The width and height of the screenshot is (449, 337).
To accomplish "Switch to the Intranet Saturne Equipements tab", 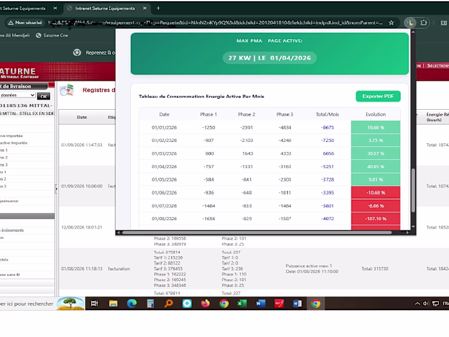I will (105, 8).
